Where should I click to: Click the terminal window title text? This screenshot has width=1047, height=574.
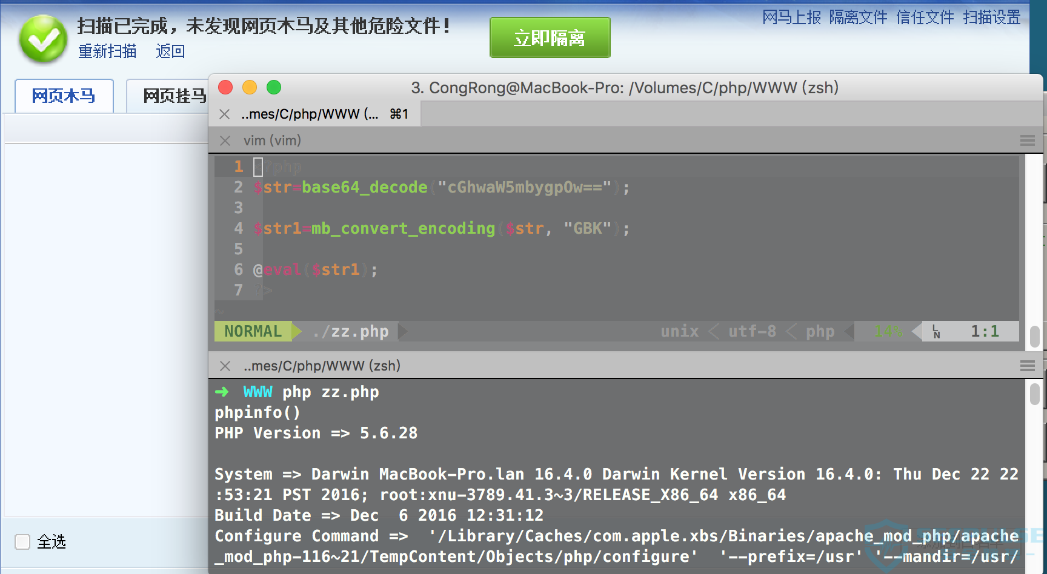pyautogui.click(x=625, y=88)
